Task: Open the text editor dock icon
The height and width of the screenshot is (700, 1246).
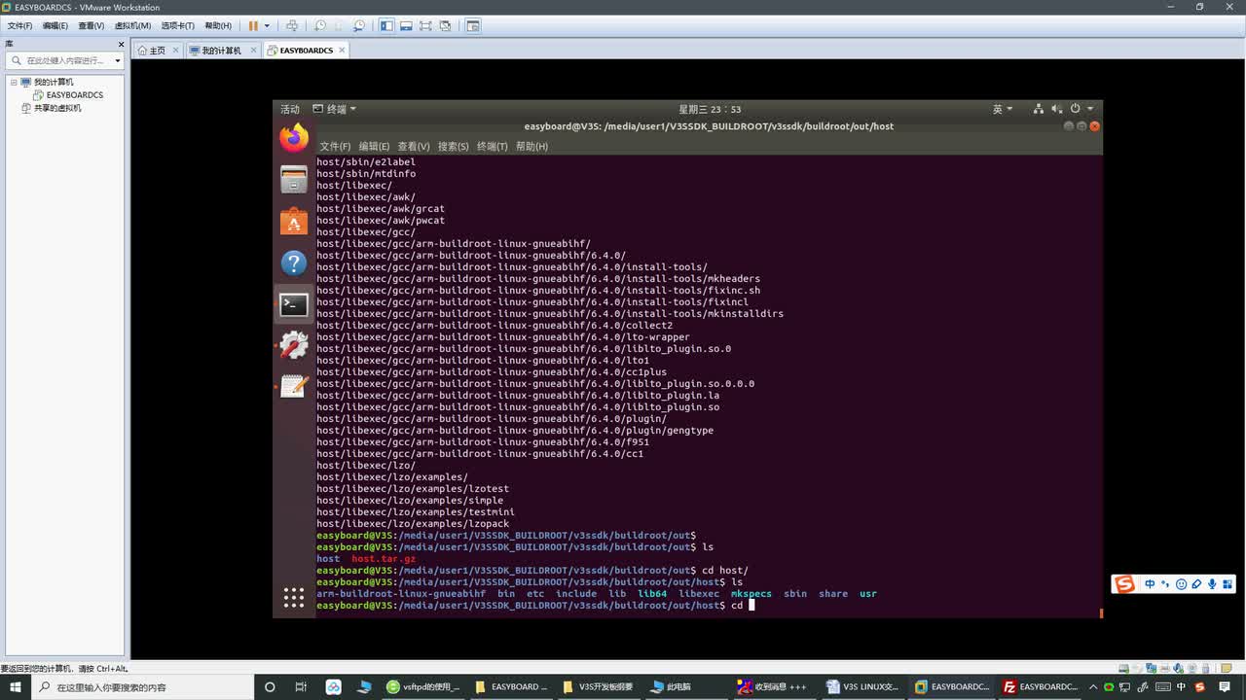Action: tap(294, 386)
